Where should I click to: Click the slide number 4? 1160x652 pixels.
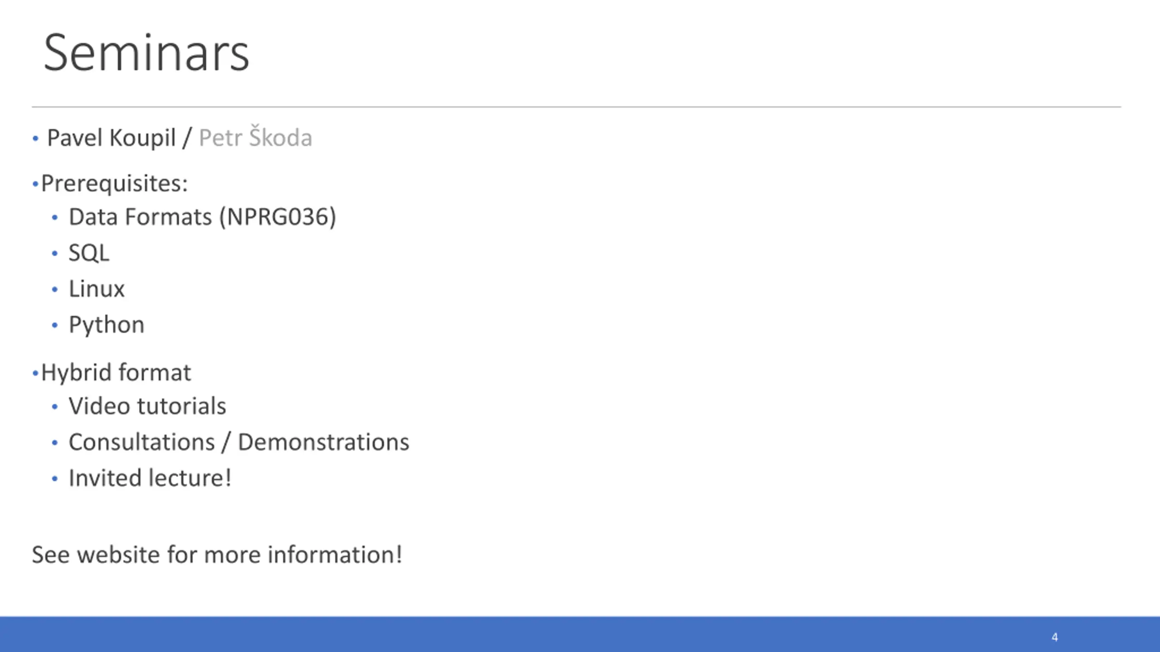pyautogui.click(x=1055, y=637)
